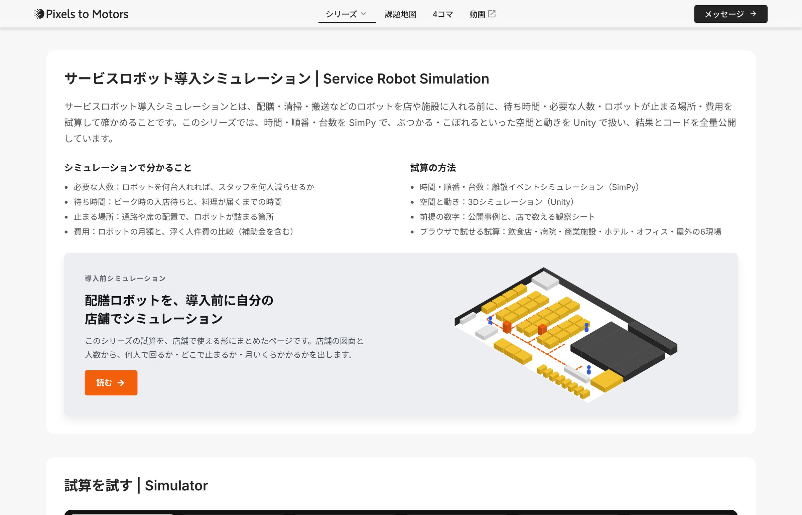Click the bullet starting 必要な人数
Screen dimensions: 802x515
click(x=194, y=187)
